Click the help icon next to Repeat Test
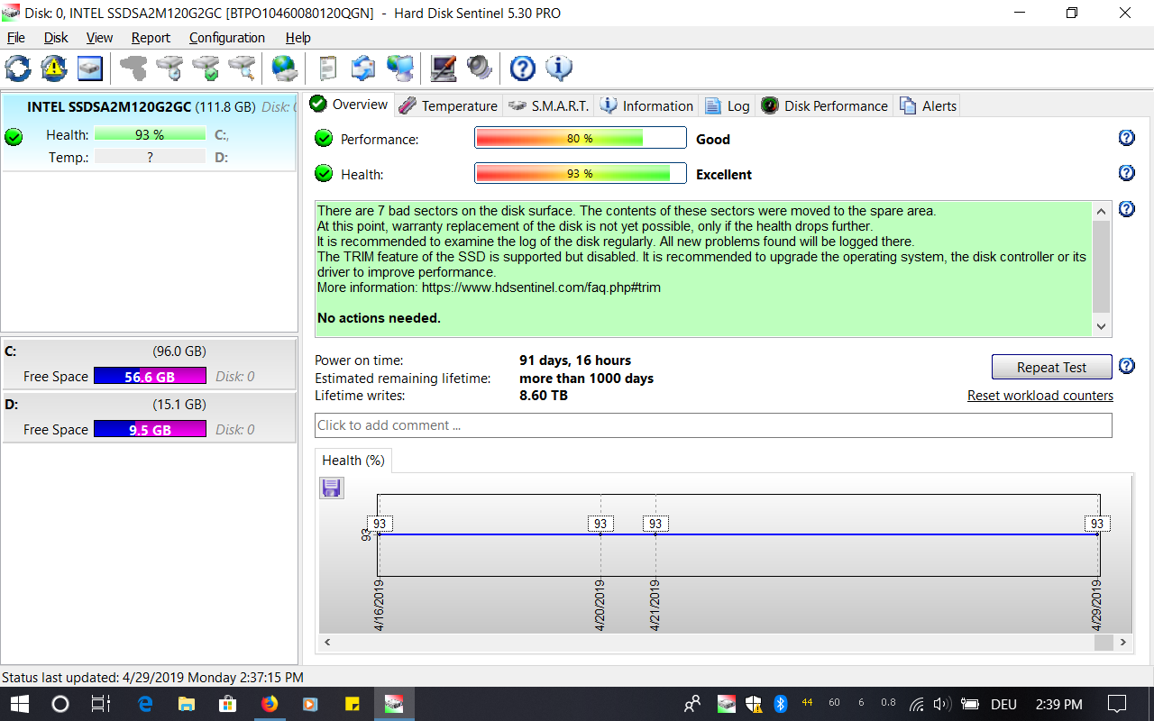The image size is (1154, 721). [1126, 366]
